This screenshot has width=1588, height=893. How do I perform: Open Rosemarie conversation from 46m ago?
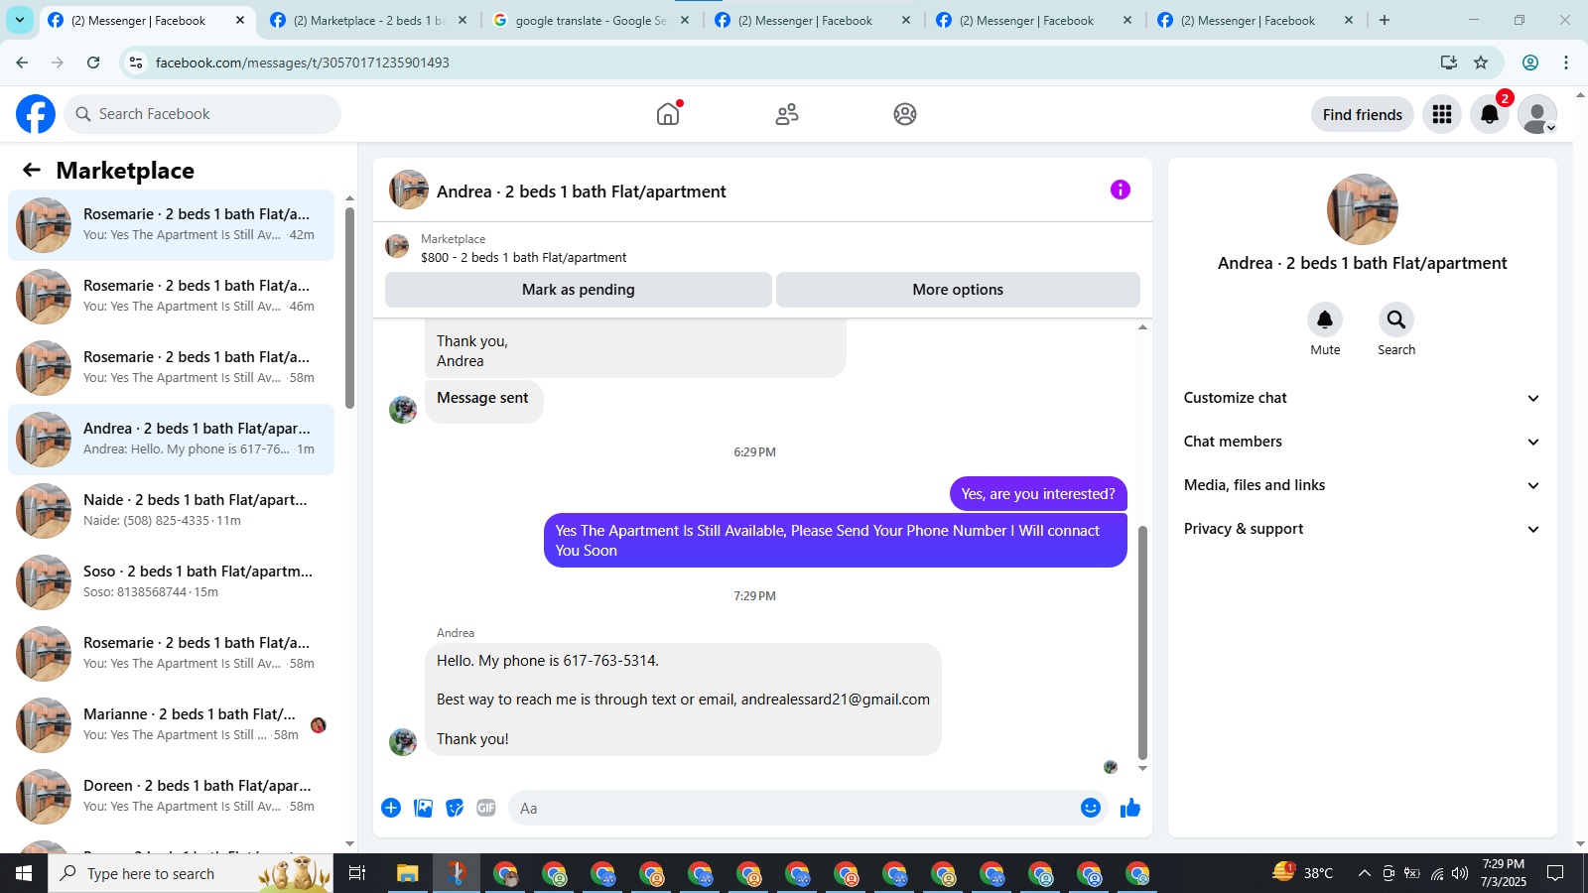172,297
